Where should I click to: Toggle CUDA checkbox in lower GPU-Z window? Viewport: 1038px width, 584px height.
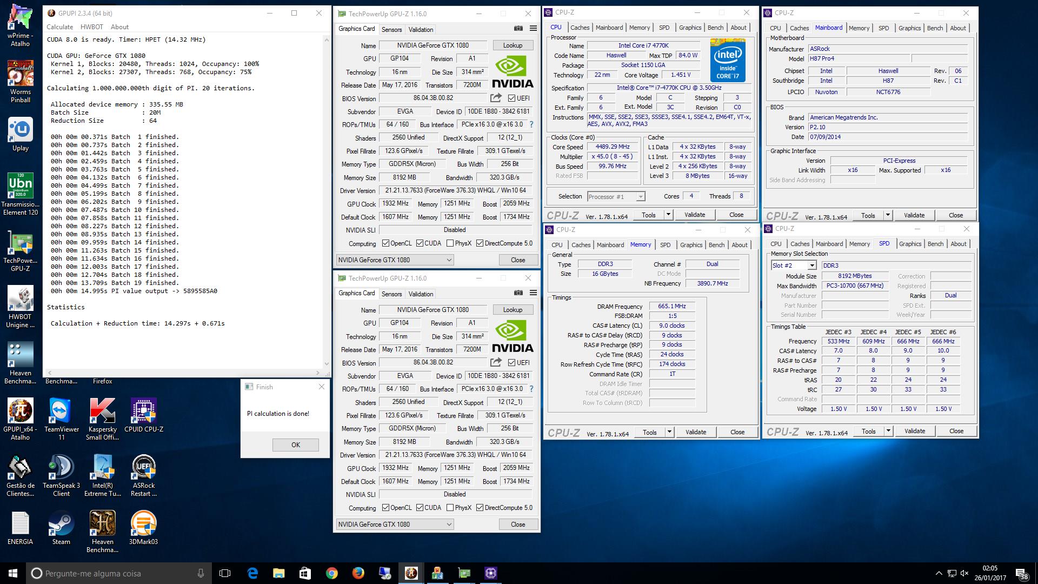point(420,508)
